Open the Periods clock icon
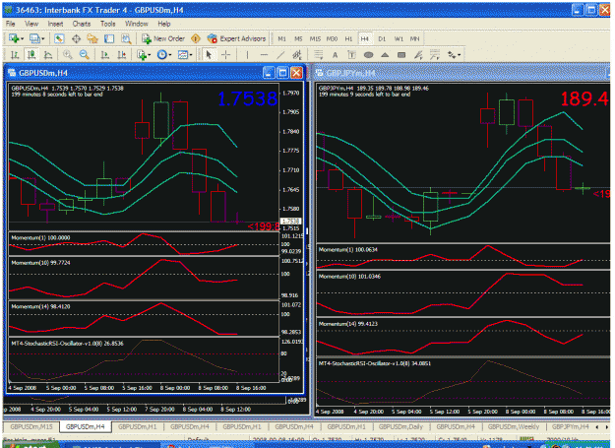The height and width of the screenshot is (448, 615). point(161,54)
